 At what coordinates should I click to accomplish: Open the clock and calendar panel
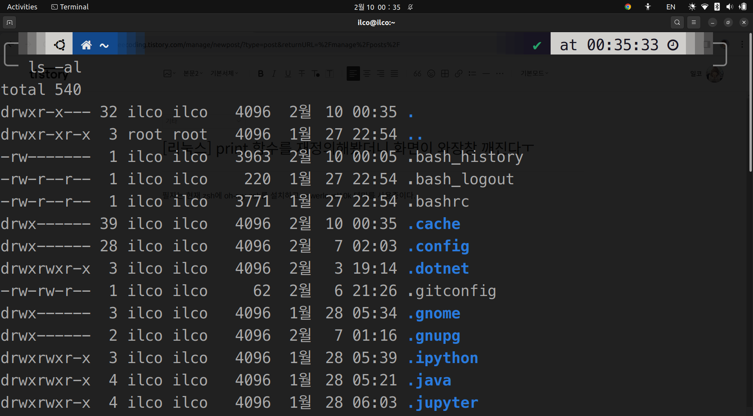pos(377,7)
